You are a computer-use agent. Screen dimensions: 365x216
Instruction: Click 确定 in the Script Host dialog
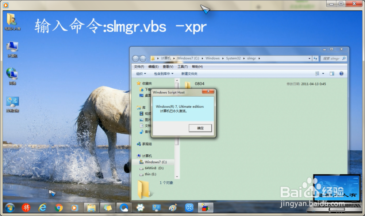(200, 128)
